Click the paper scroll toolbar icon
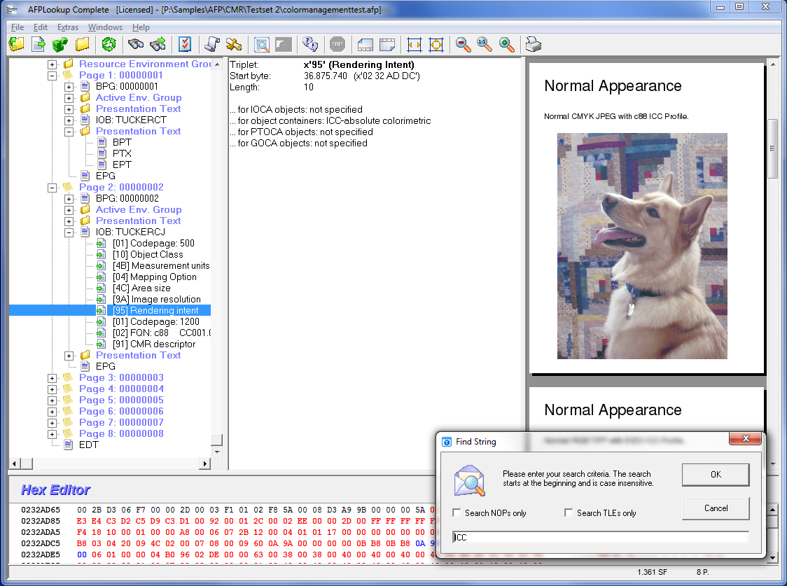The width and height of the screenshot is (787, 586). 212,45
